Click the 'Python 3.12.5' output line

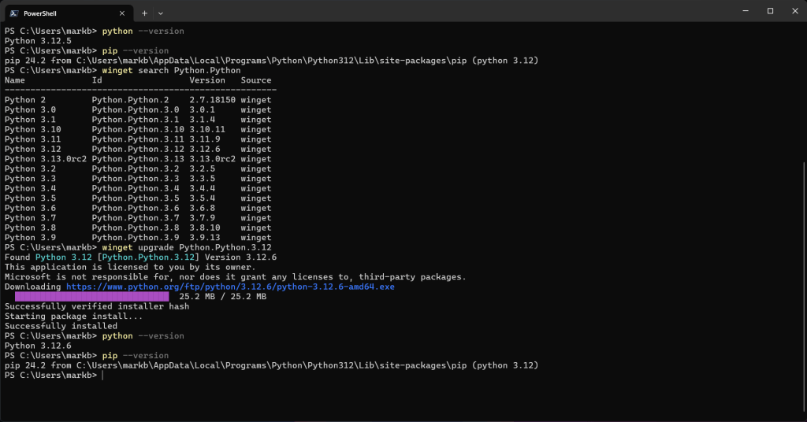click(38, 41)
